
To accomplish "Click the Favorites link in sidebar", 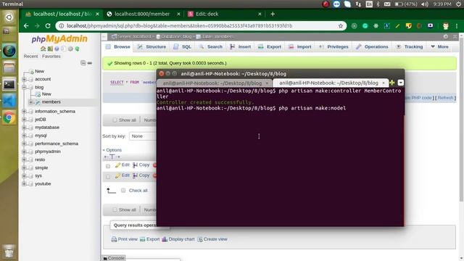I will pos(51,57).
